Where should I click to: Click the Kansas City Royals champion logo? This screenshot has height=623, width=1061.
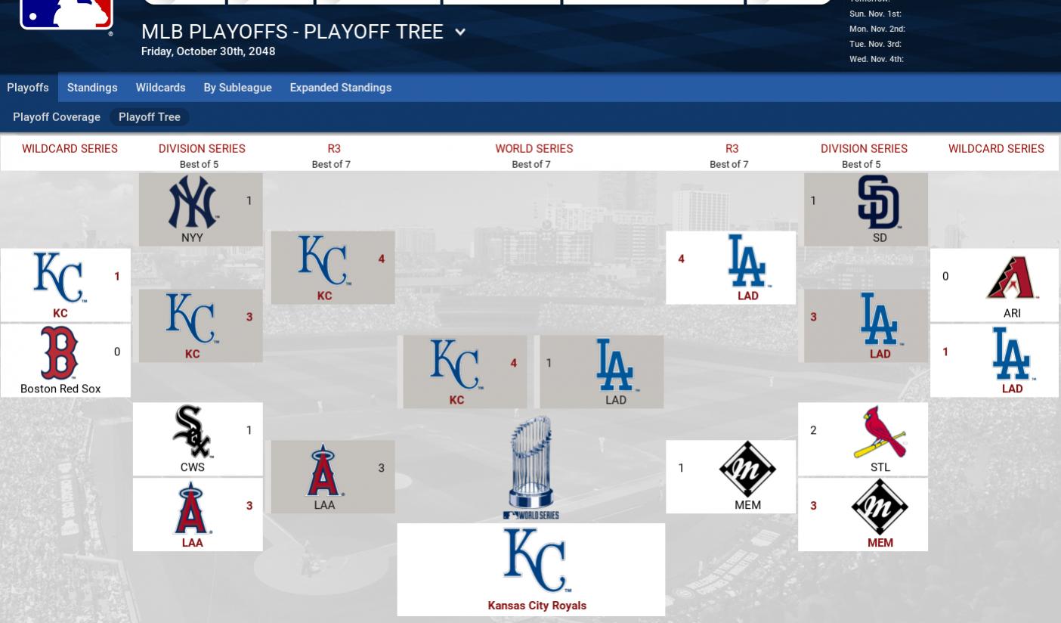pos(537,560)
